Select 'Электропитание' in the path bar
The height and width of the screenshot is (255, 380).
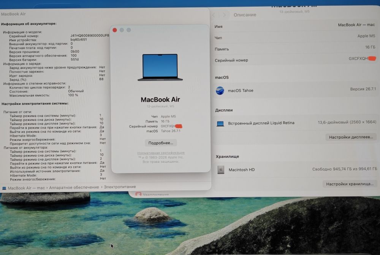click(120, 187)
